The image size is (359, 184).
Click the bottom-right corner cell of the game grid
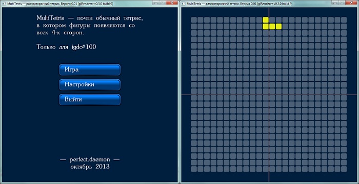tap(344, 169)
